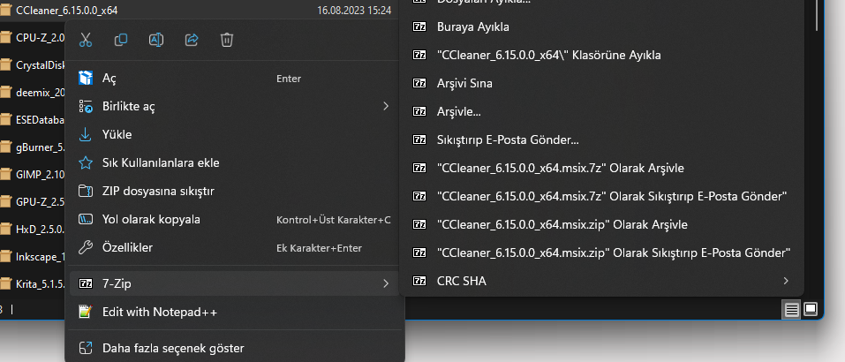
Task: Click the Rename icon in context menu
Action: (x=156, y=40)
